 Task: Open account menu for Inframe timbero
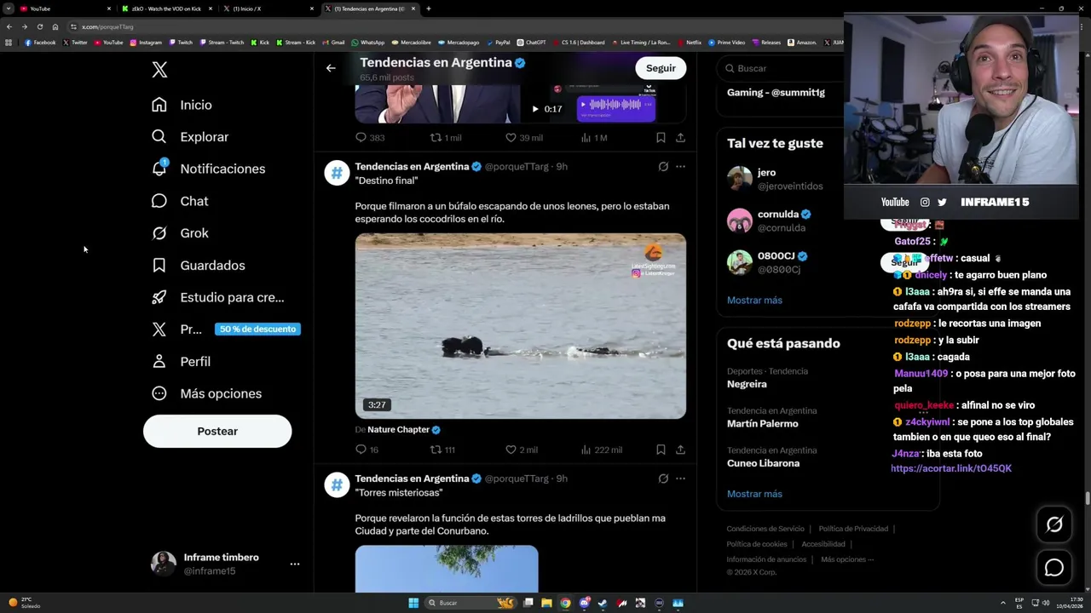pos(294,564)
